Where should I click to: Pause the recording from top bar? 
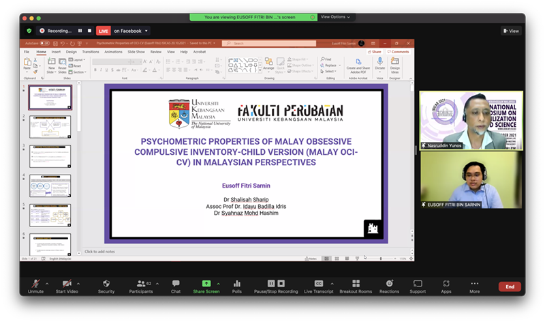point(80,31)
